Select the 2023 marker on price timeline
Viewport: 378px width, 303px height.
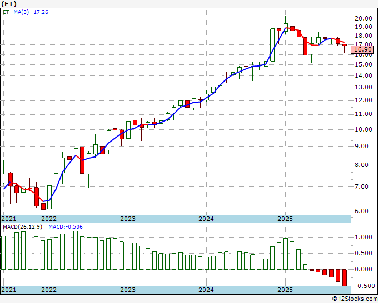click(128, 219)
